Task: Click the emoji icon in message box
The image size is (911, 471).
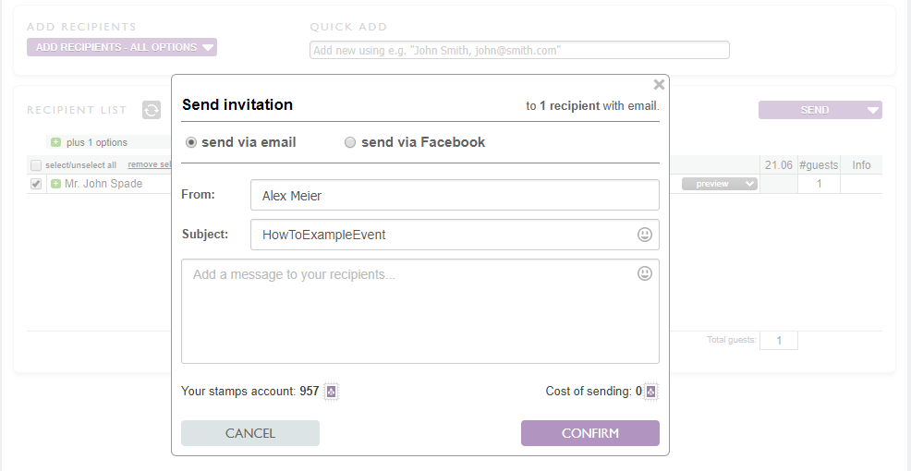Action: coord(645,273)
